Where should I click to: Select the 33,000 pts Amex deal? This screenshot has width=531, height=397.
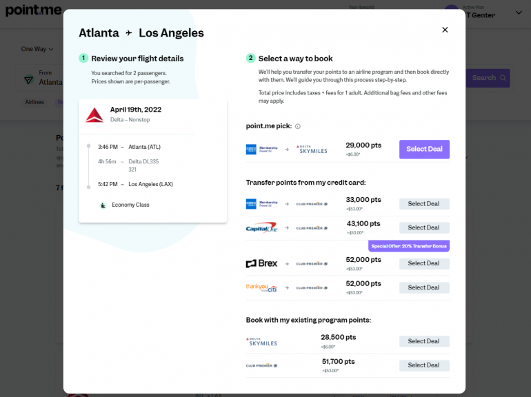(424, 204)
